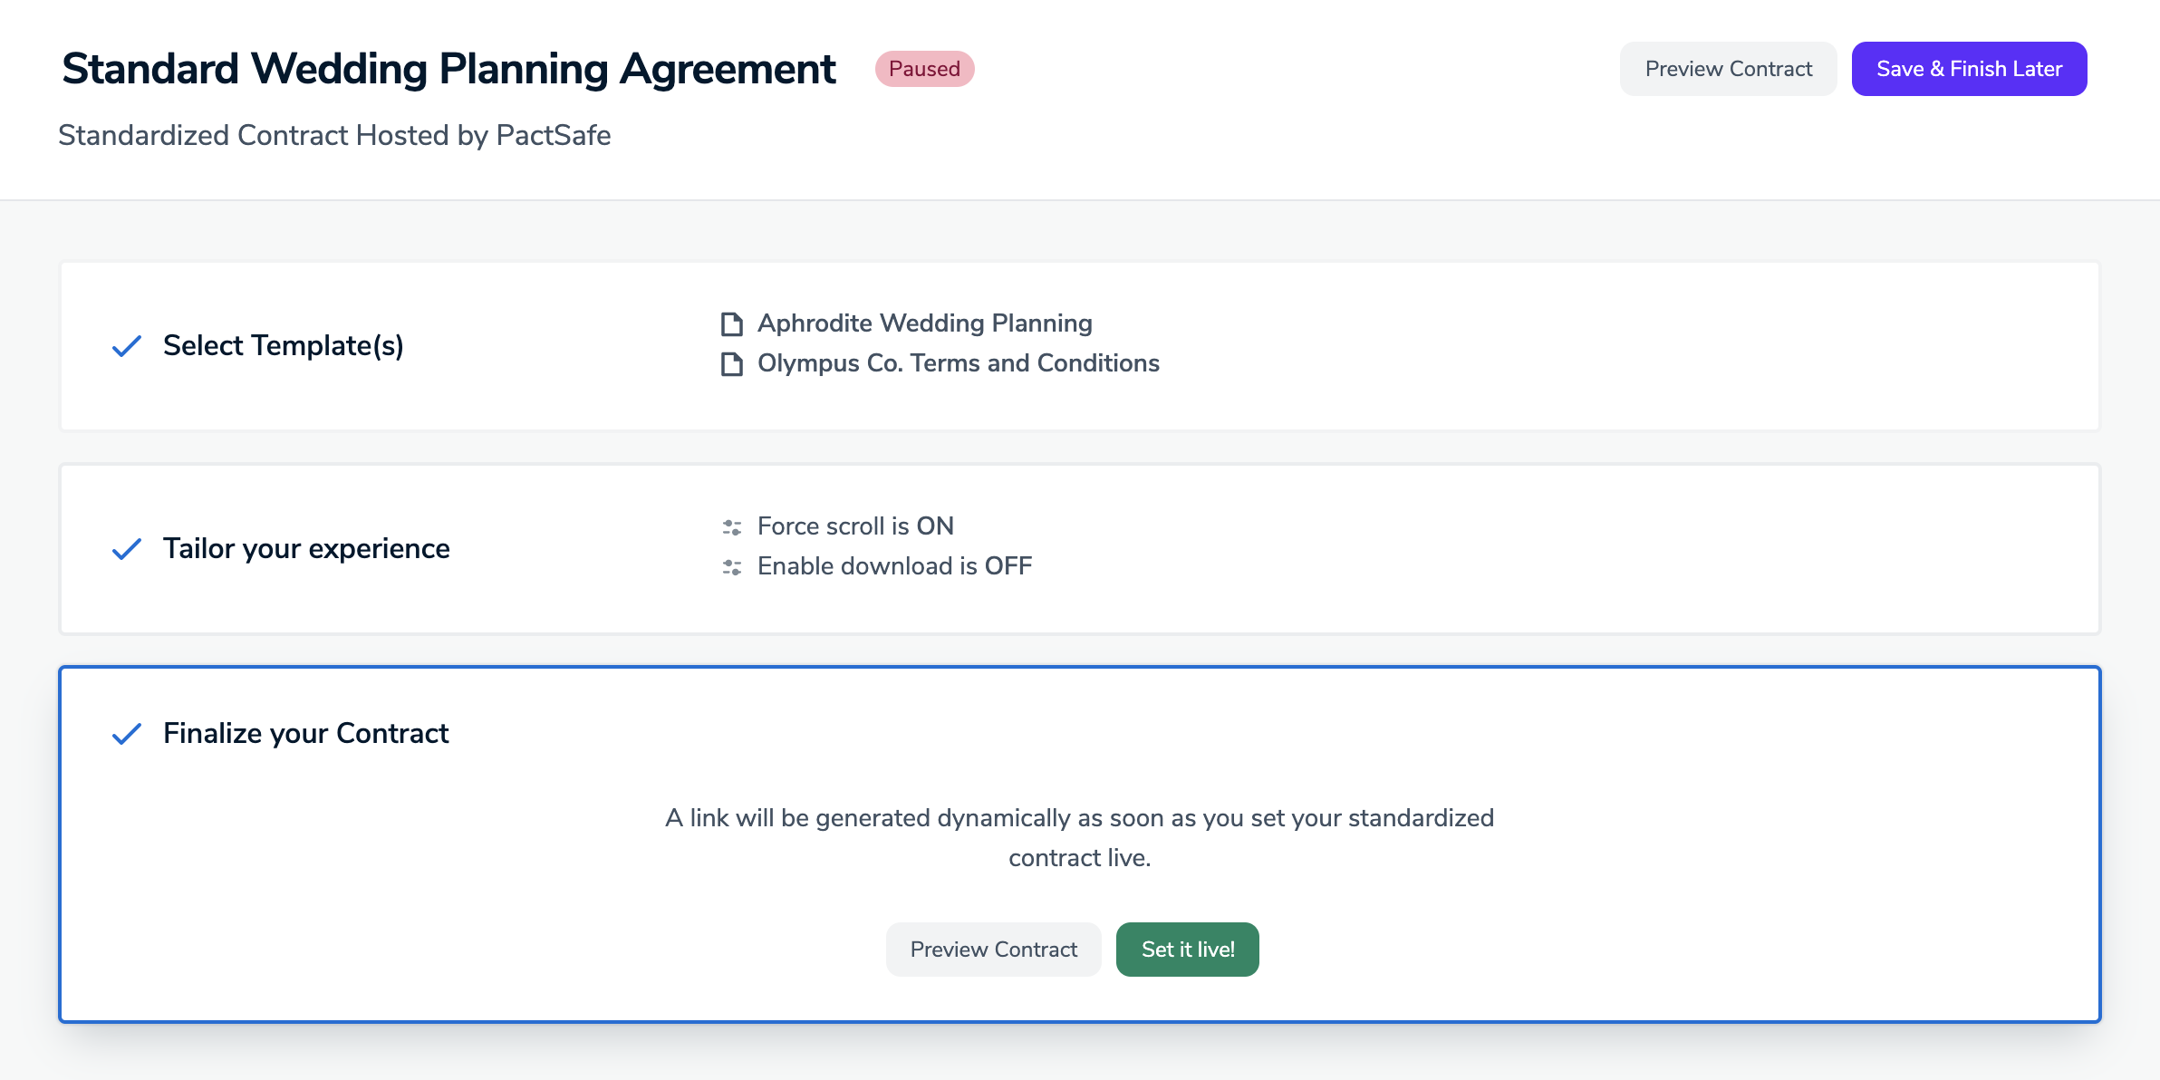Click Save & Finish Later
Viewport: 2160px width, 1080px height.
pyautogui.click(x=1969, y=69)
